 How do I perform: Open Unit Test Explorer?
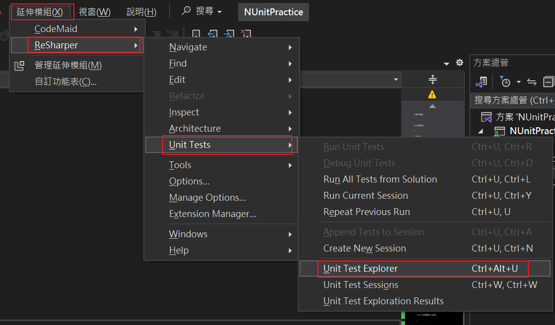tap(425, 269)
